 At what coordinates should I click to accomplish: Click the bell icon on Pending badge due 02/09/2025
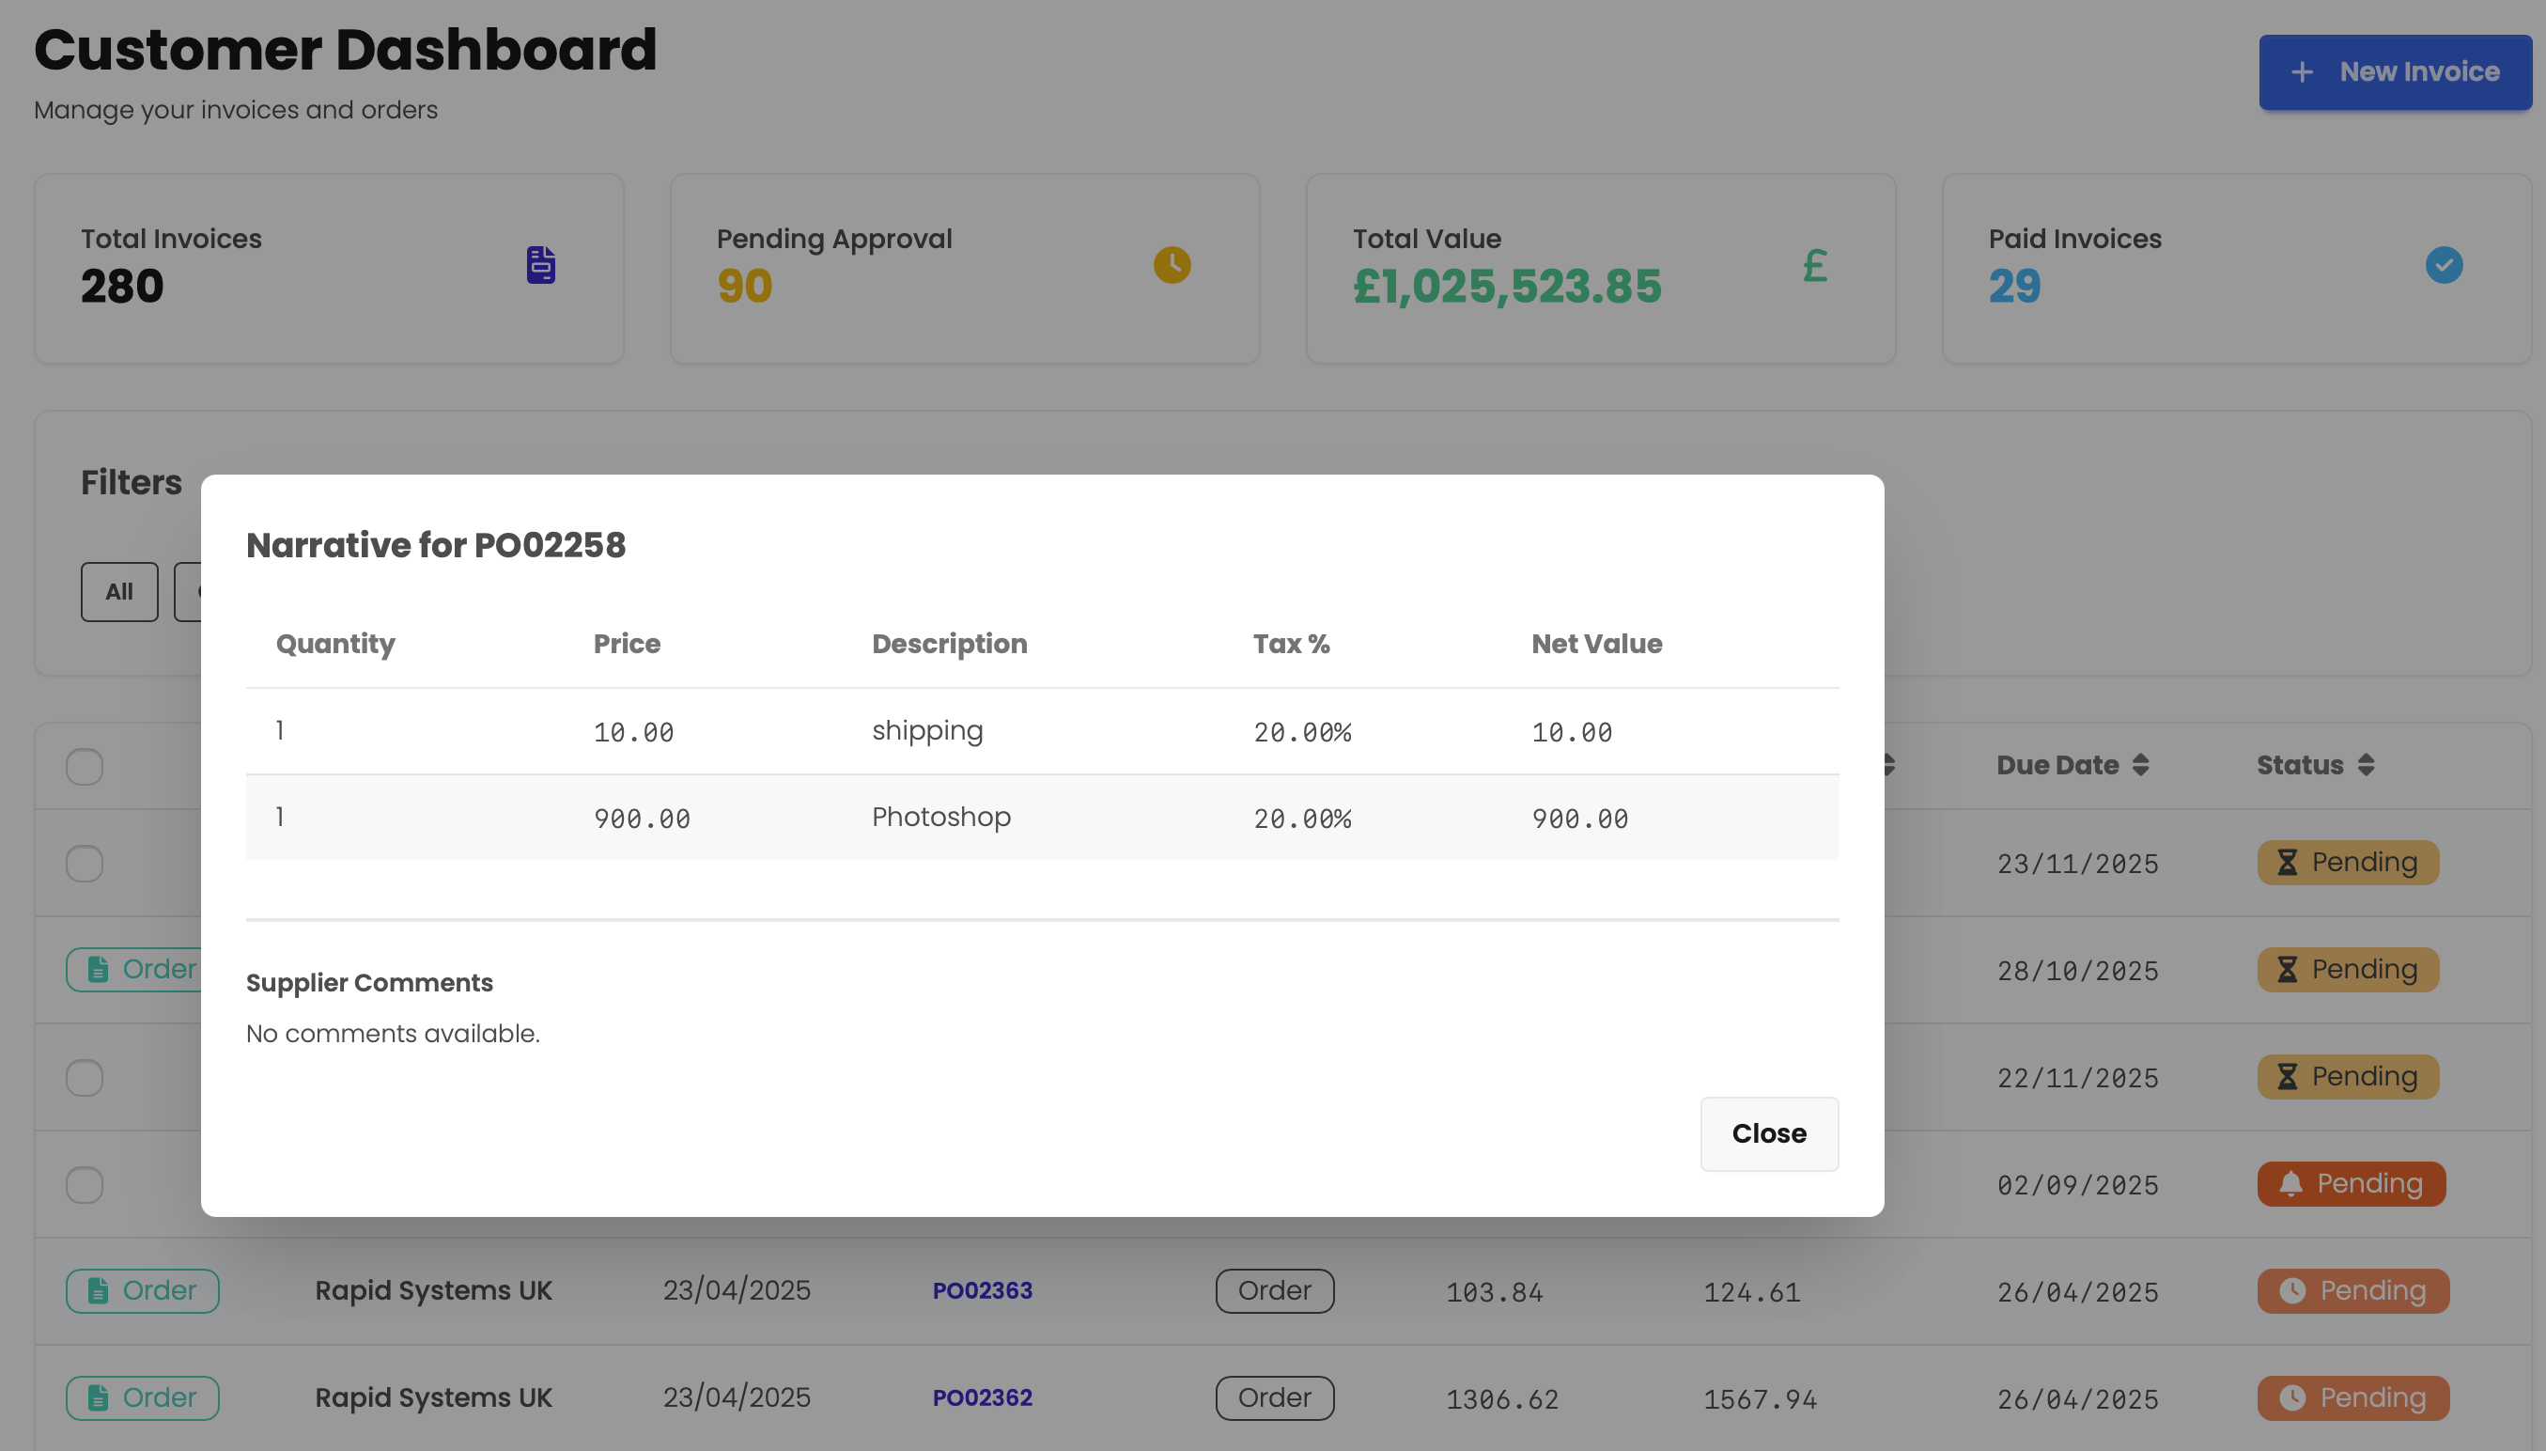click(x=2290, y=1184)
